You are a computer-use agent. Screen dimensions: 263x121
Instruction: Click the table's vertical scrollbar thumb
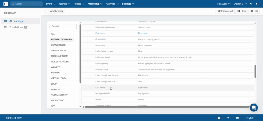pos(255,71)
